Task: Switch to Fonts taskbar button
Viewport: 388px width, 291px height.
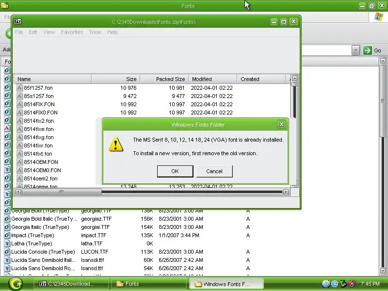Action: (x=148, y=284)
